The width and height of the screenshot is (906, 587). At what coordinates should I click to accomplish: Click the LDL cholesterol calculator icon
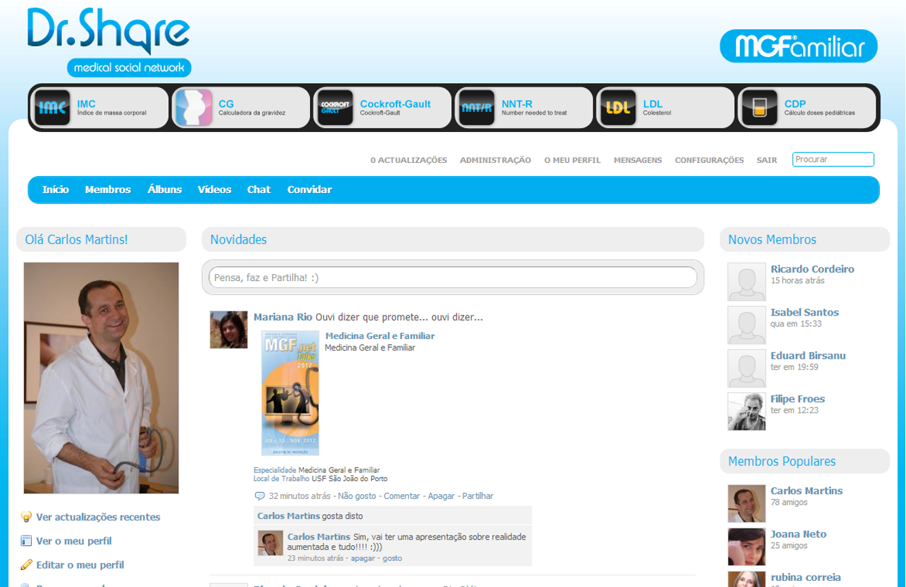pyautogui.click(x=618, y=108)
